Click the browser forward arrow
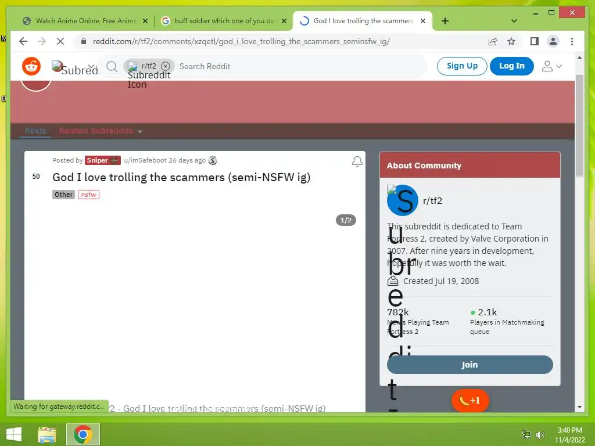The height and width of the screenshot is (446, 595). coord(42,41)
